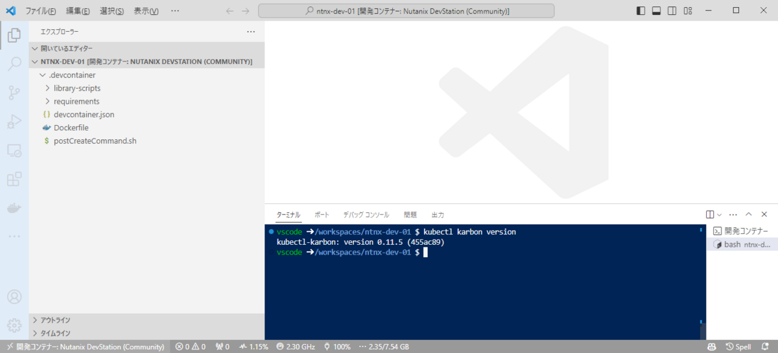Click the VS Code logo icon

click(x=10, y=10)
